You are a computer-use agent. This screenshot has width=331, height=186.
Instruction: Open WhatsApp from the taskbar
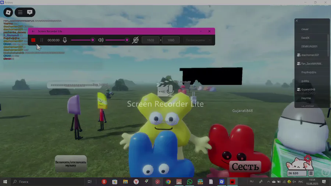[189, 182]
